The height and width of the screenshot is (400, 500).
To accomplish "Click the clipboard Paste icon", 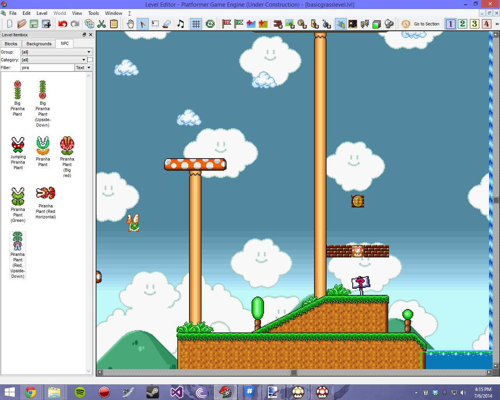I will click(114, 24).
